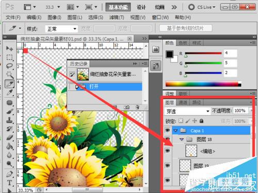The width and height of the screenshot is (258, 193).
Task: Select the Pen tool
Action: [9, 174]
